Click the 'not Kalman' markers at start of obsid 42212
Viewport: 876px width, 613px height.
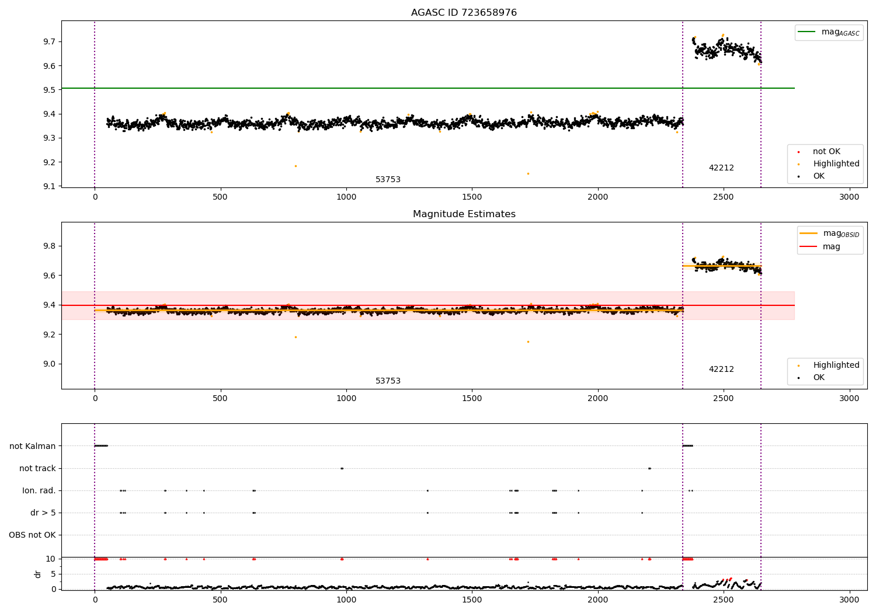point(688,446)
